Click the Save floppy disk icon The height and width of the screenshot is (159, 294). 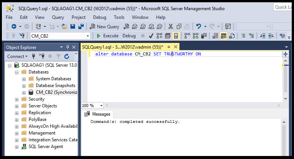pyautogui.click(x=73, y=26)
